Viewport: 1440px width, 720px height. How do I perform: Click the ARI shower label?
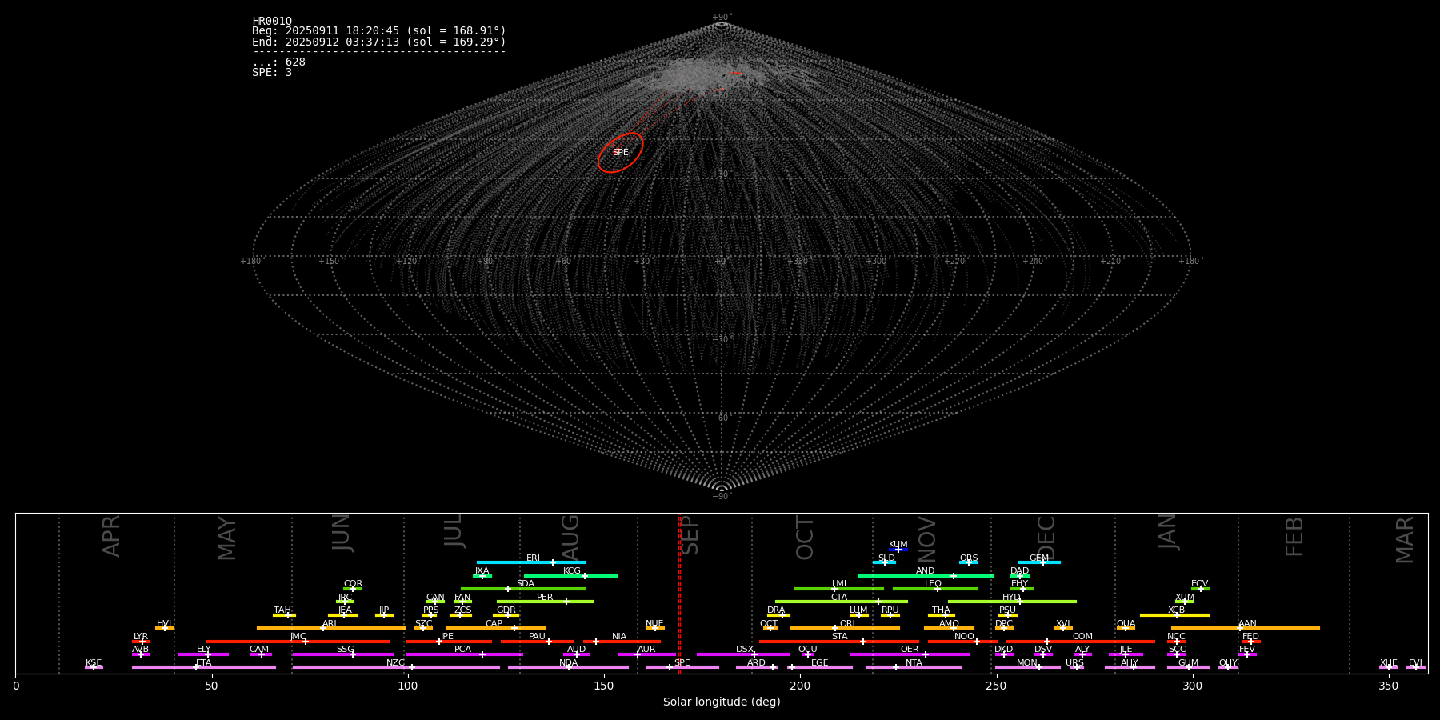pos(329,624)
